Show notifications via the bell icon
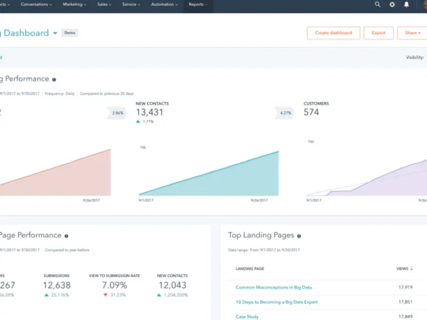The height and width of the screenshot is (320, 427). (x=407, y=4)
